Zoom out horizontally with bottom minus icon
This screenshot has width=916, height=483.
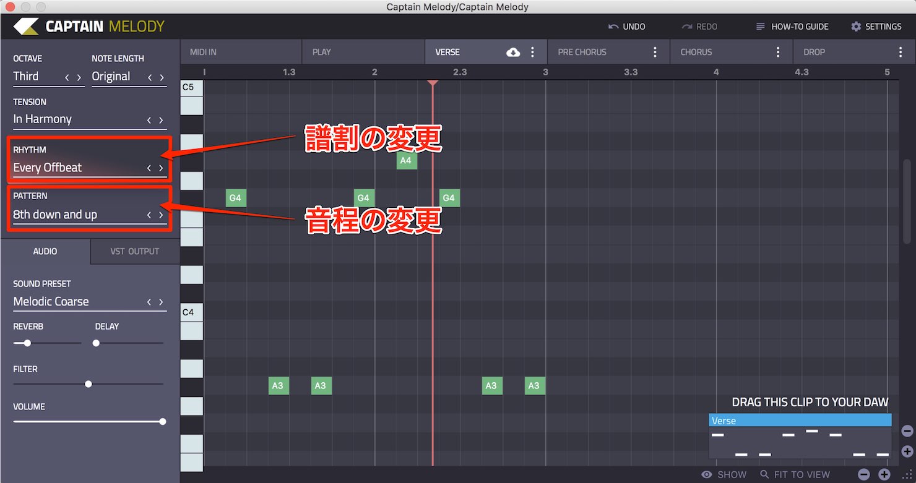tap(864, 475)
